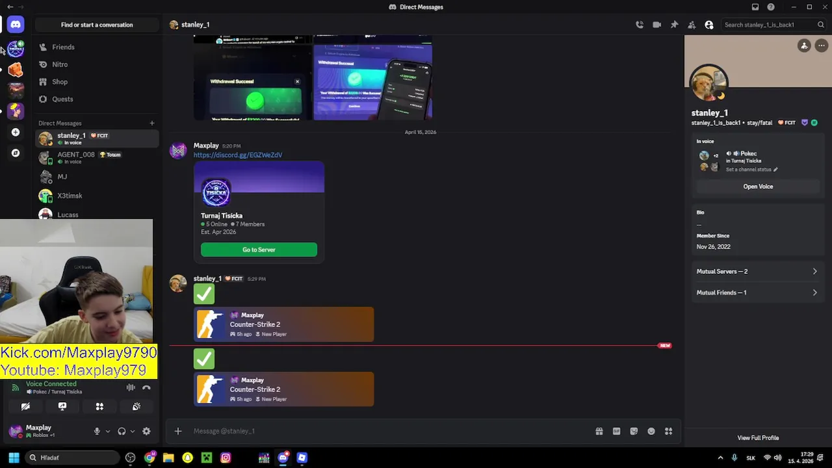Deafen audio with headphones icon

click(122, 431)
